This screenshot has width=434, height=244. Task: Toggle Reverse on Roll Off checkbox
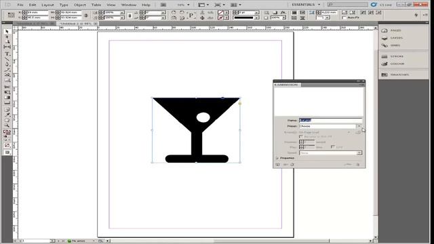[x=301, y=137]
